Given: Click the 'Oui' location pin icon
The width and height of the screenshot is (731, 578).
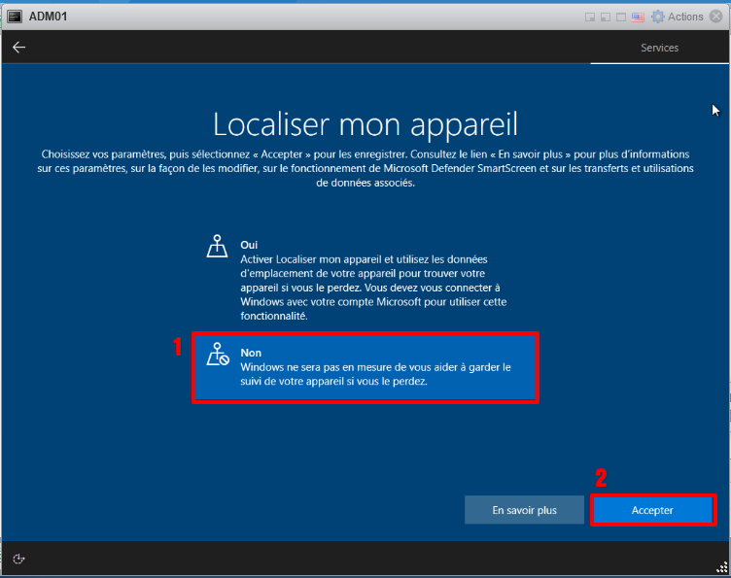Looking at the screenshot, I should pos(217,248).
